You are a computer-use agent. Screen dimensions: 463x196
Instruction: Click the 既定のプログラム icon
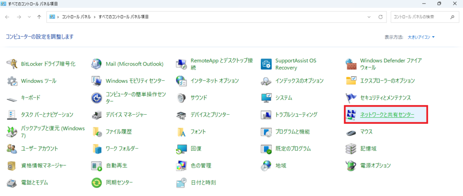[x=266, y=149]
